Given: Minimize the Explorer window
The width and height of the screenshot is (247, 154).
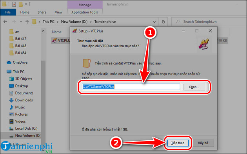Looking at the screenshot, I should [237, 4].
